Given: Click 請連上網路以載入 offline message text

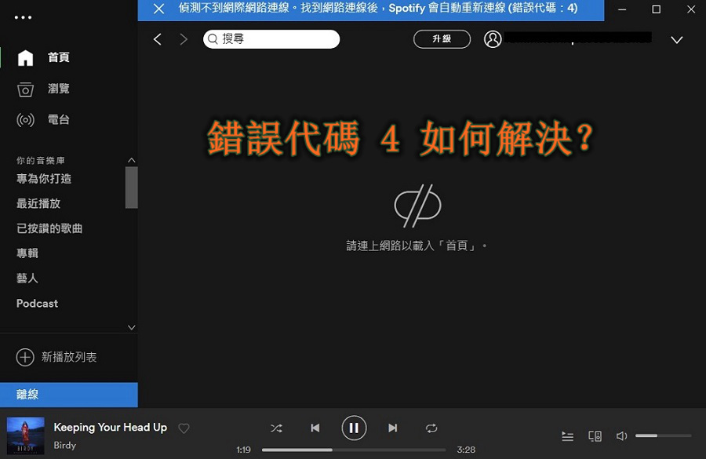Looking at the screenshot, I should [x=417, y=246].
